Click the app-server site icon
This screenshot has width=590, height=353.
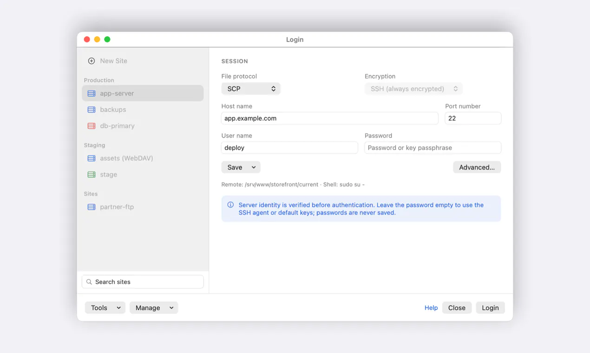coord(92,93)
